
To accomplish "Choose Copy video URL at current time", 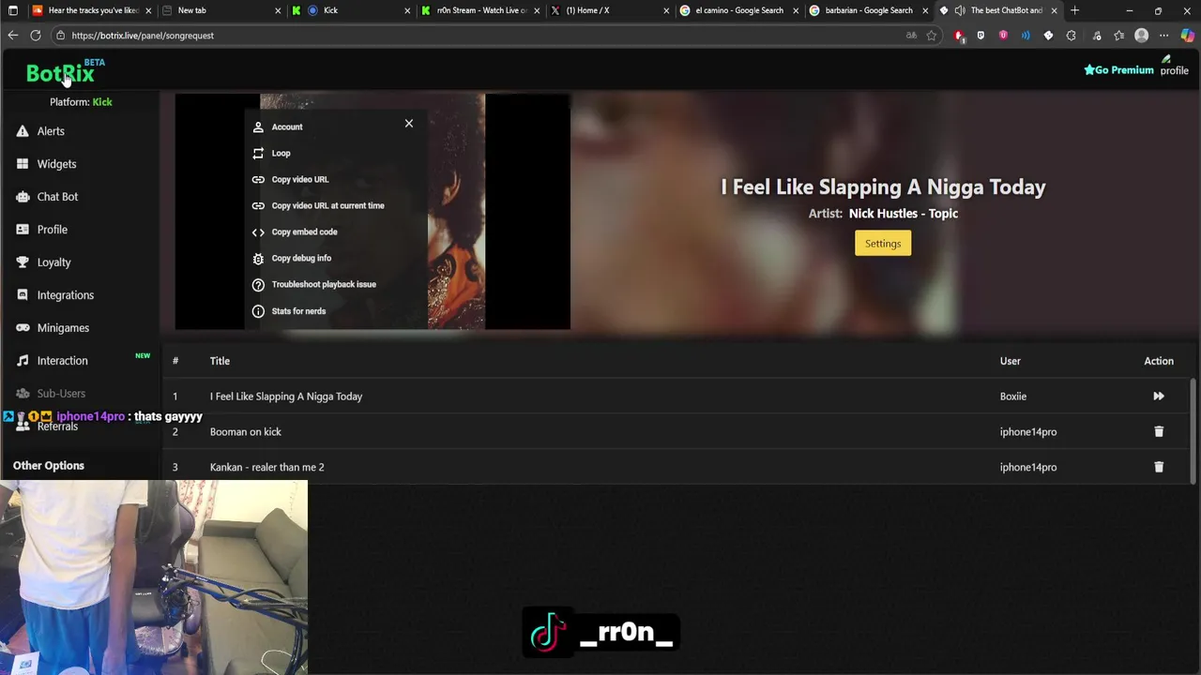I will click(x=327, y=205).
